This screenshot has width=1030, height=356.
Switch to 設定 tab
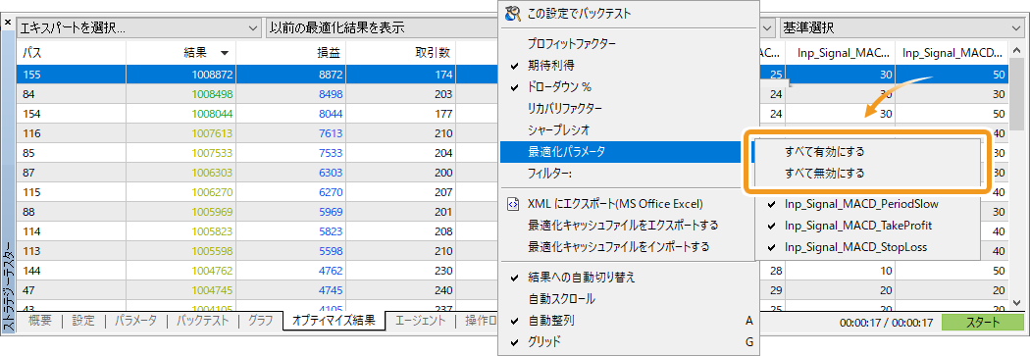(83, 321)
